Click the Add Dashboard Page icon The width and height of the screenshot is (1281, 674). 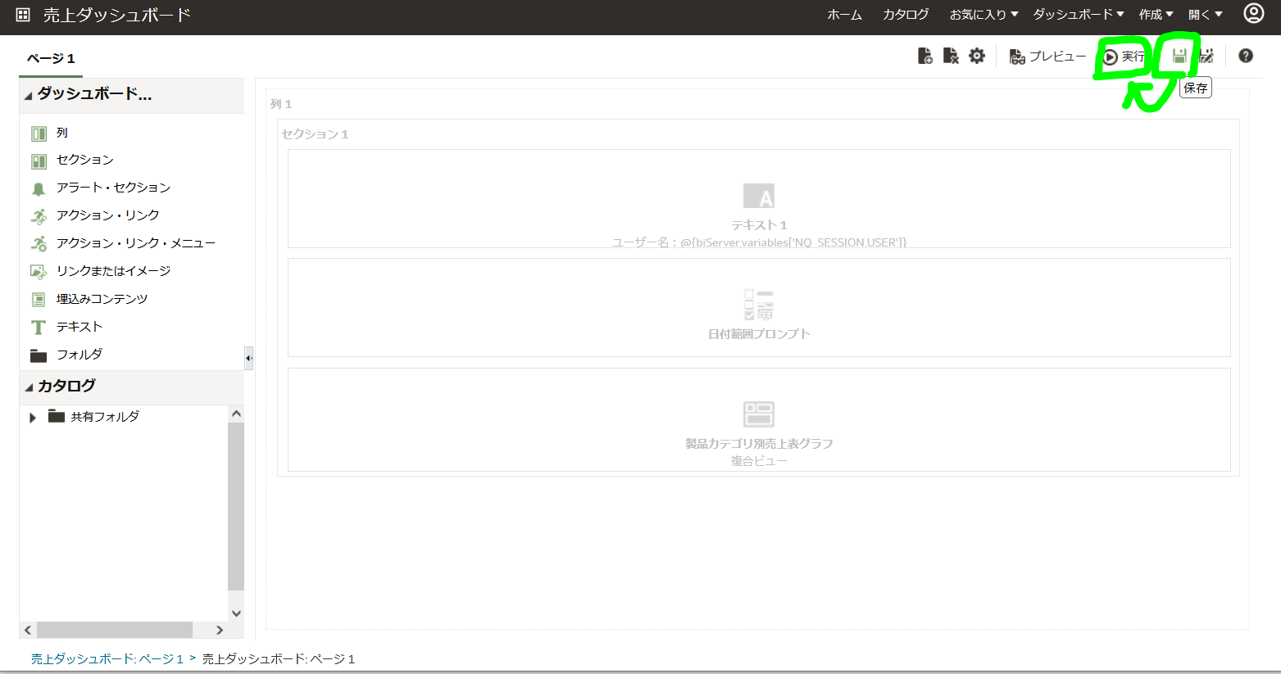click(924, 56)
